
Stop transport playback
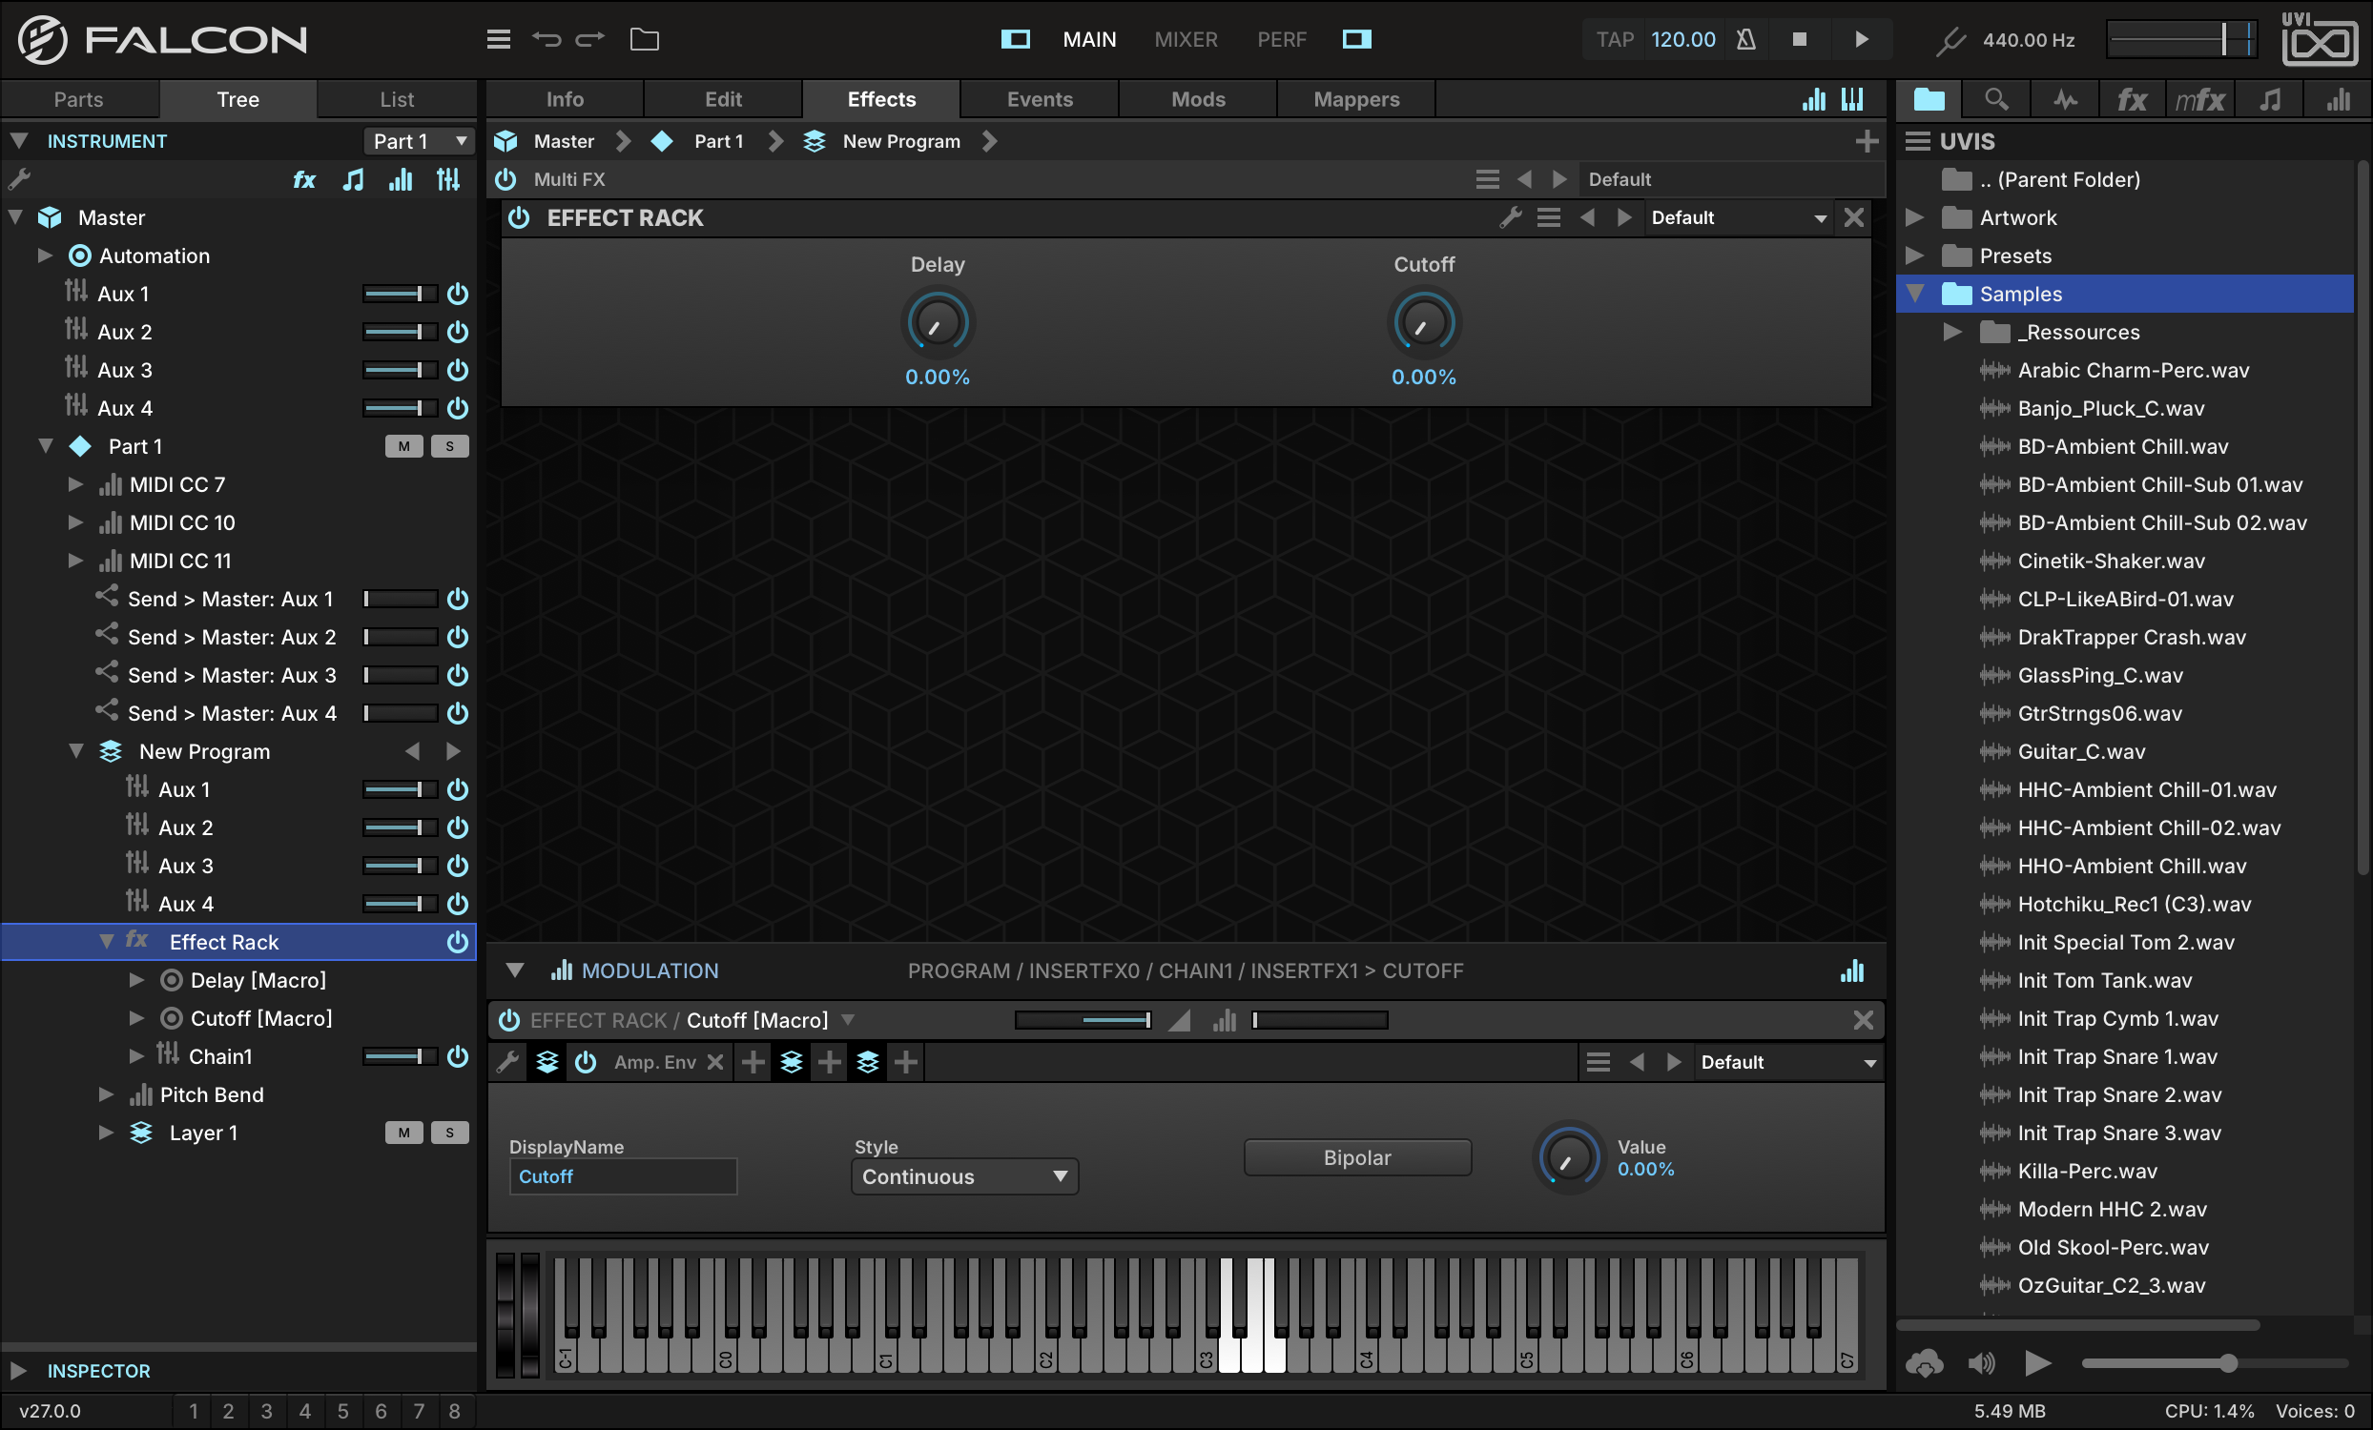point(1799,39)
